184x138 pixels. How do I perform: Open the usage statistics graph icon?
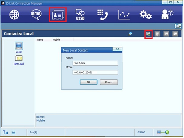pos(124,15)
